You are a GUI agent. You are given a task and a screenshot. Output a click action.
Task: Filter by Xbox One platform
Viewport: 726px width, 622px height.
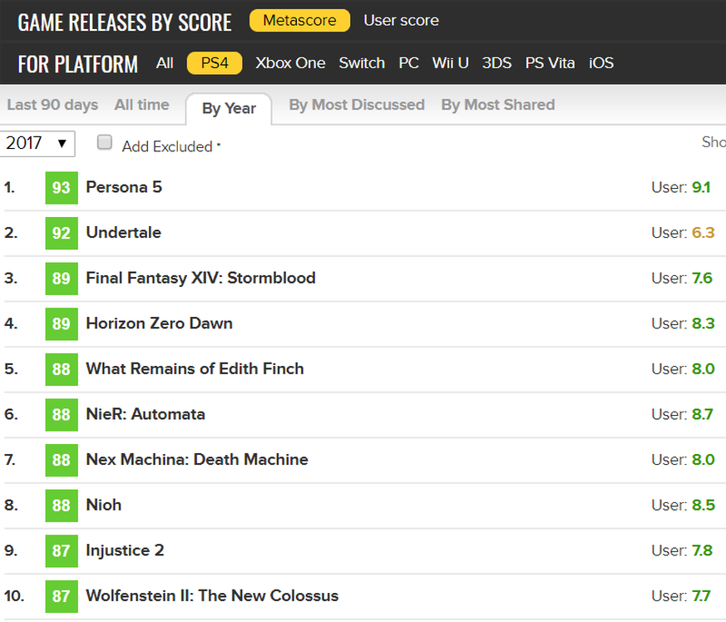click(290, 63)
